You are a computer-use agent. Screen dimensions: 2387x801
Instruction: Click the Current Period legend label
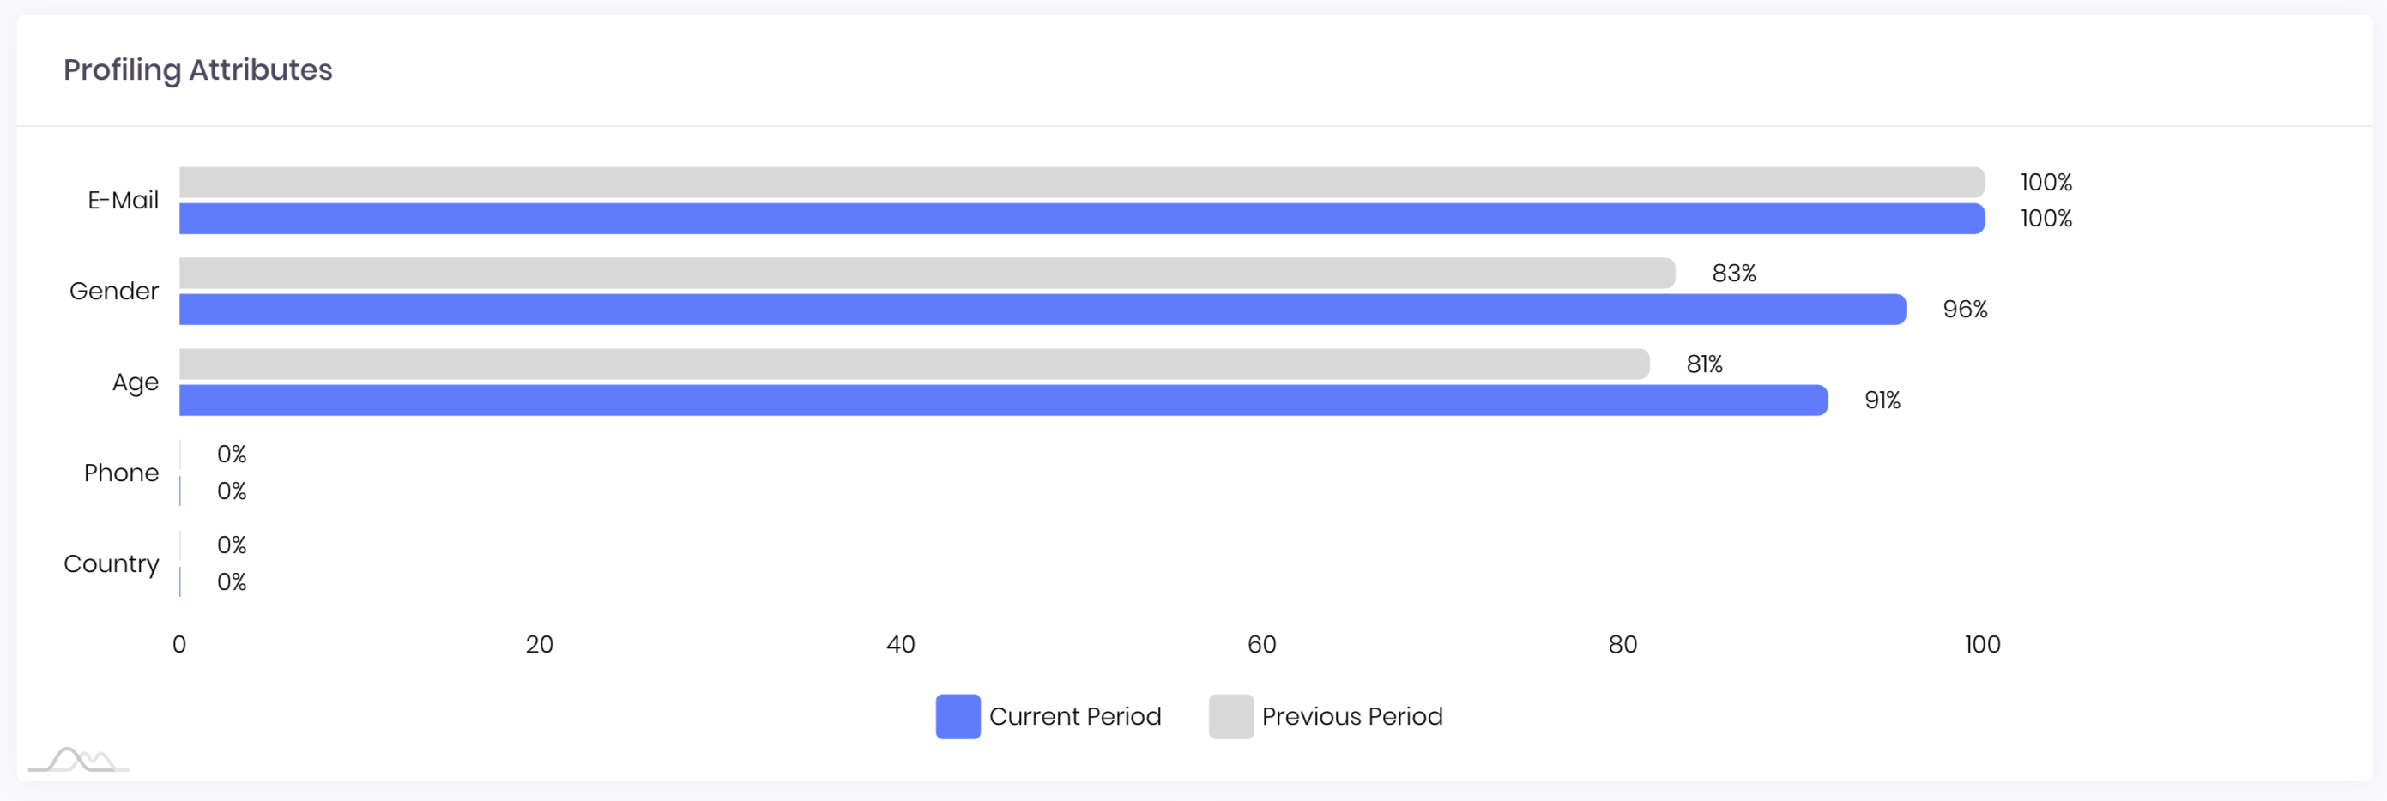pyautogui.click(x=1075, y=716)
